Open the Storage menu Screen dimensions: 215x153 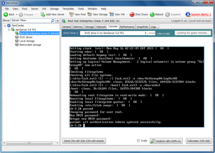point(54,9)
